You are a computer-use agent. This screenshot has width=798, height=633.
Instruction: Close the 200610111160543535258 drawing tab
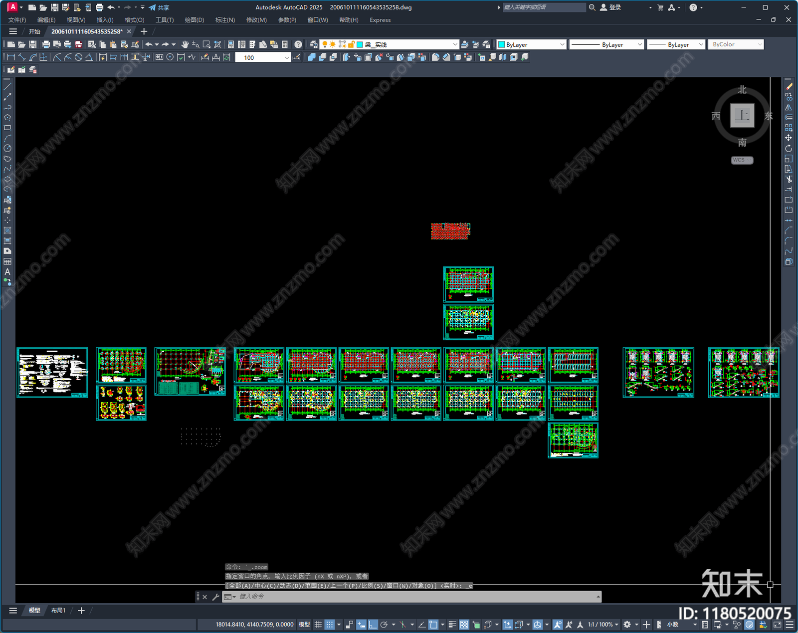[129, 31]
